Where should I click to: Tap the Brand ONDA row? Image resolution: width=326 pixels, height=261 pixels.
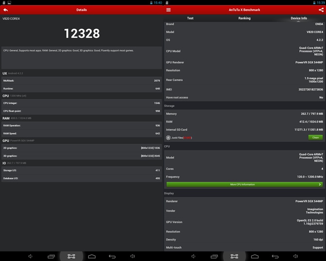244,24
